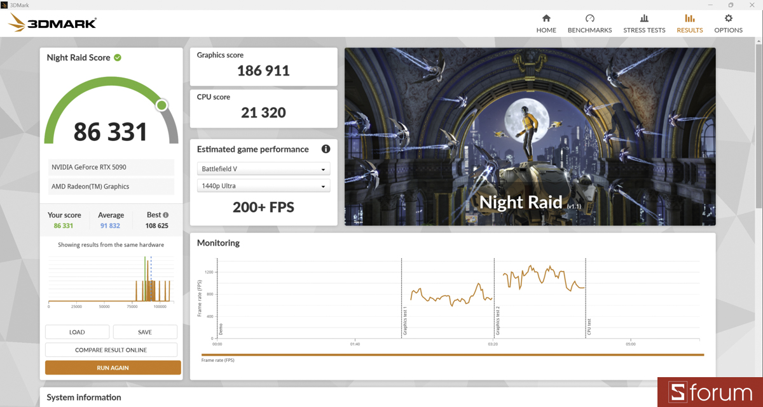Click the Options gear icon
763x407 pixels.
[729, 18]
